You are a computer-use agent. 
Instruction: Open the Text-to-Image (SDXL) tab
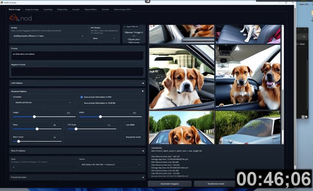coord(123,9)
